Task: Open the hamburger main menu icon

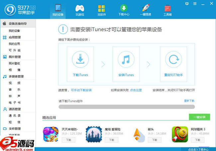Action: pyautogui.click(x=195, y=4)
